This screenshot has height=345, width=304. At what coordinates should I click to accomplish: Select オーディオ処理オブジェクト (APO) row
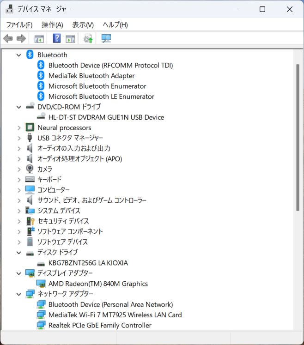tap(79, 158)
